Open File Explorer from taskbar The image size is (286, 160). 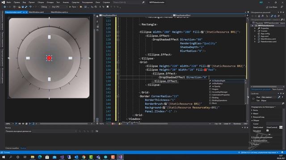(x=33, y=157)
